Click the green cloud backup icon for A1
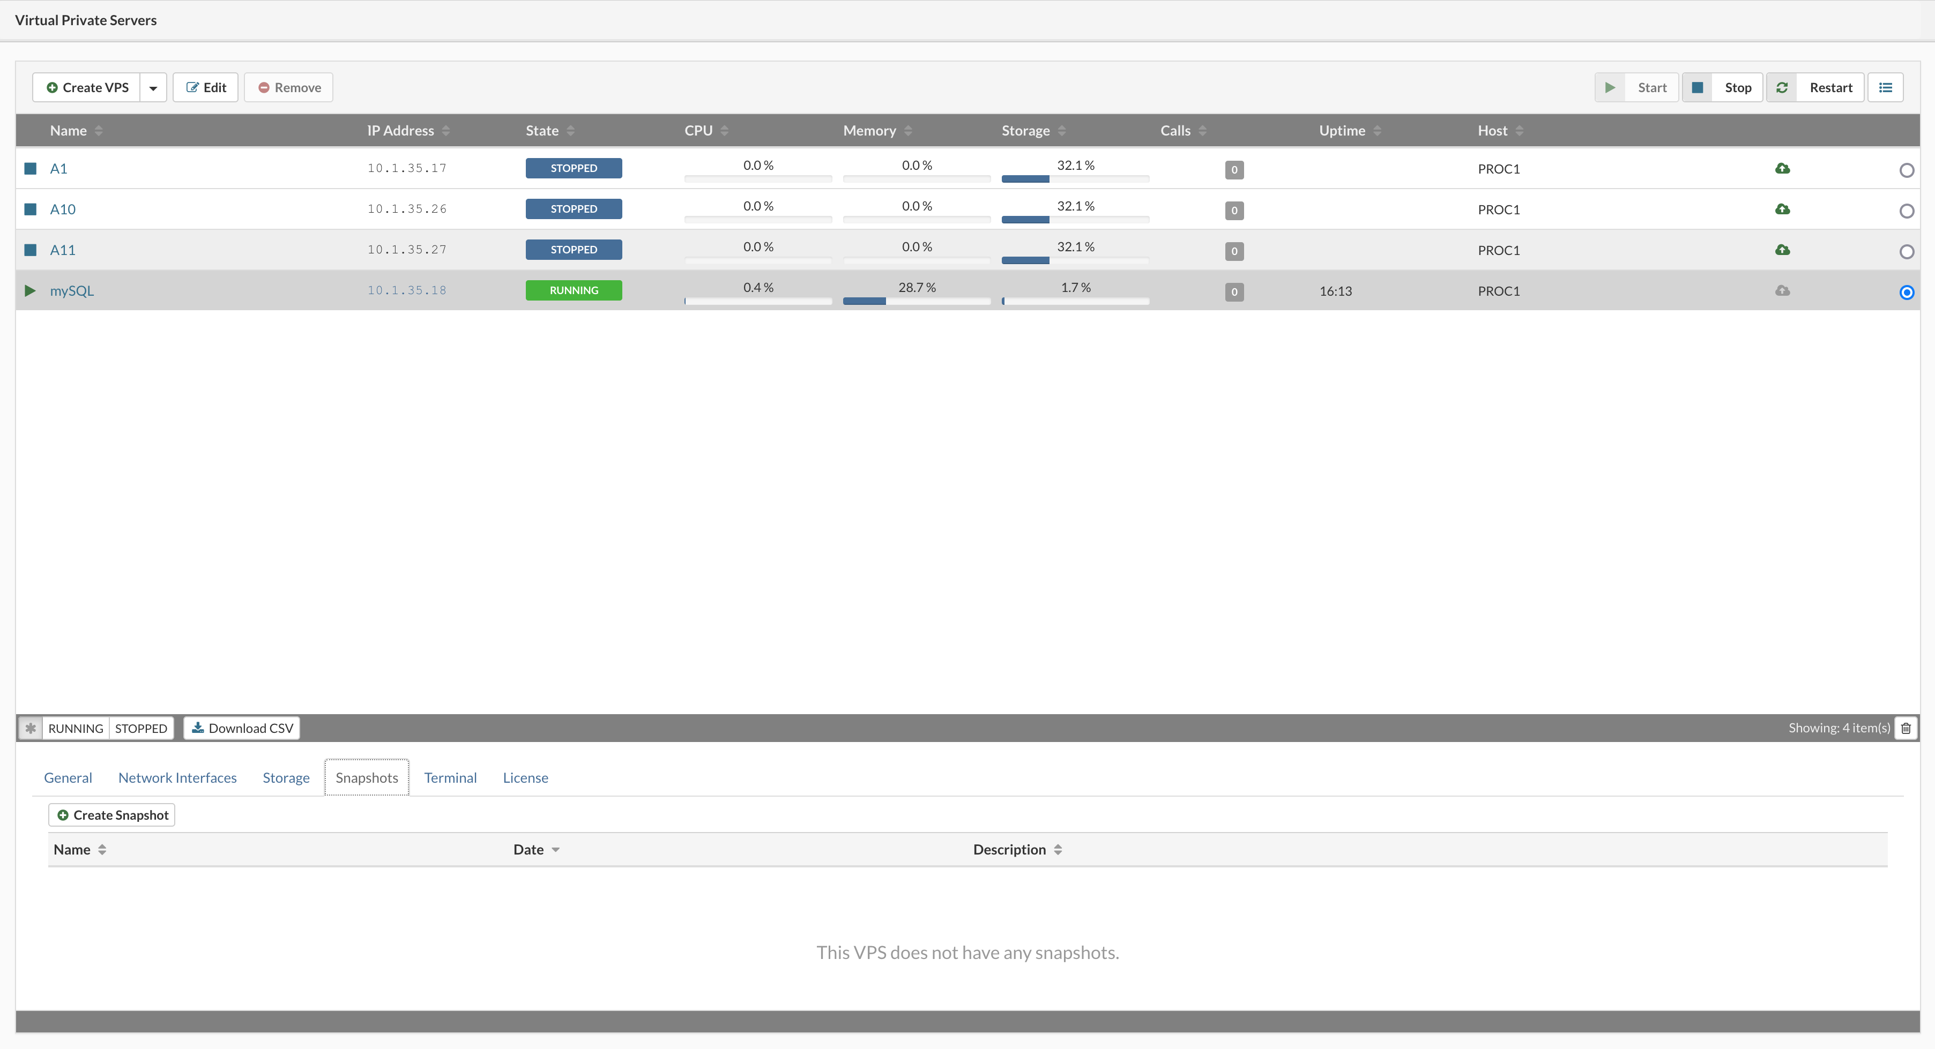The image size is (1935, 1049). (1783, 168)
